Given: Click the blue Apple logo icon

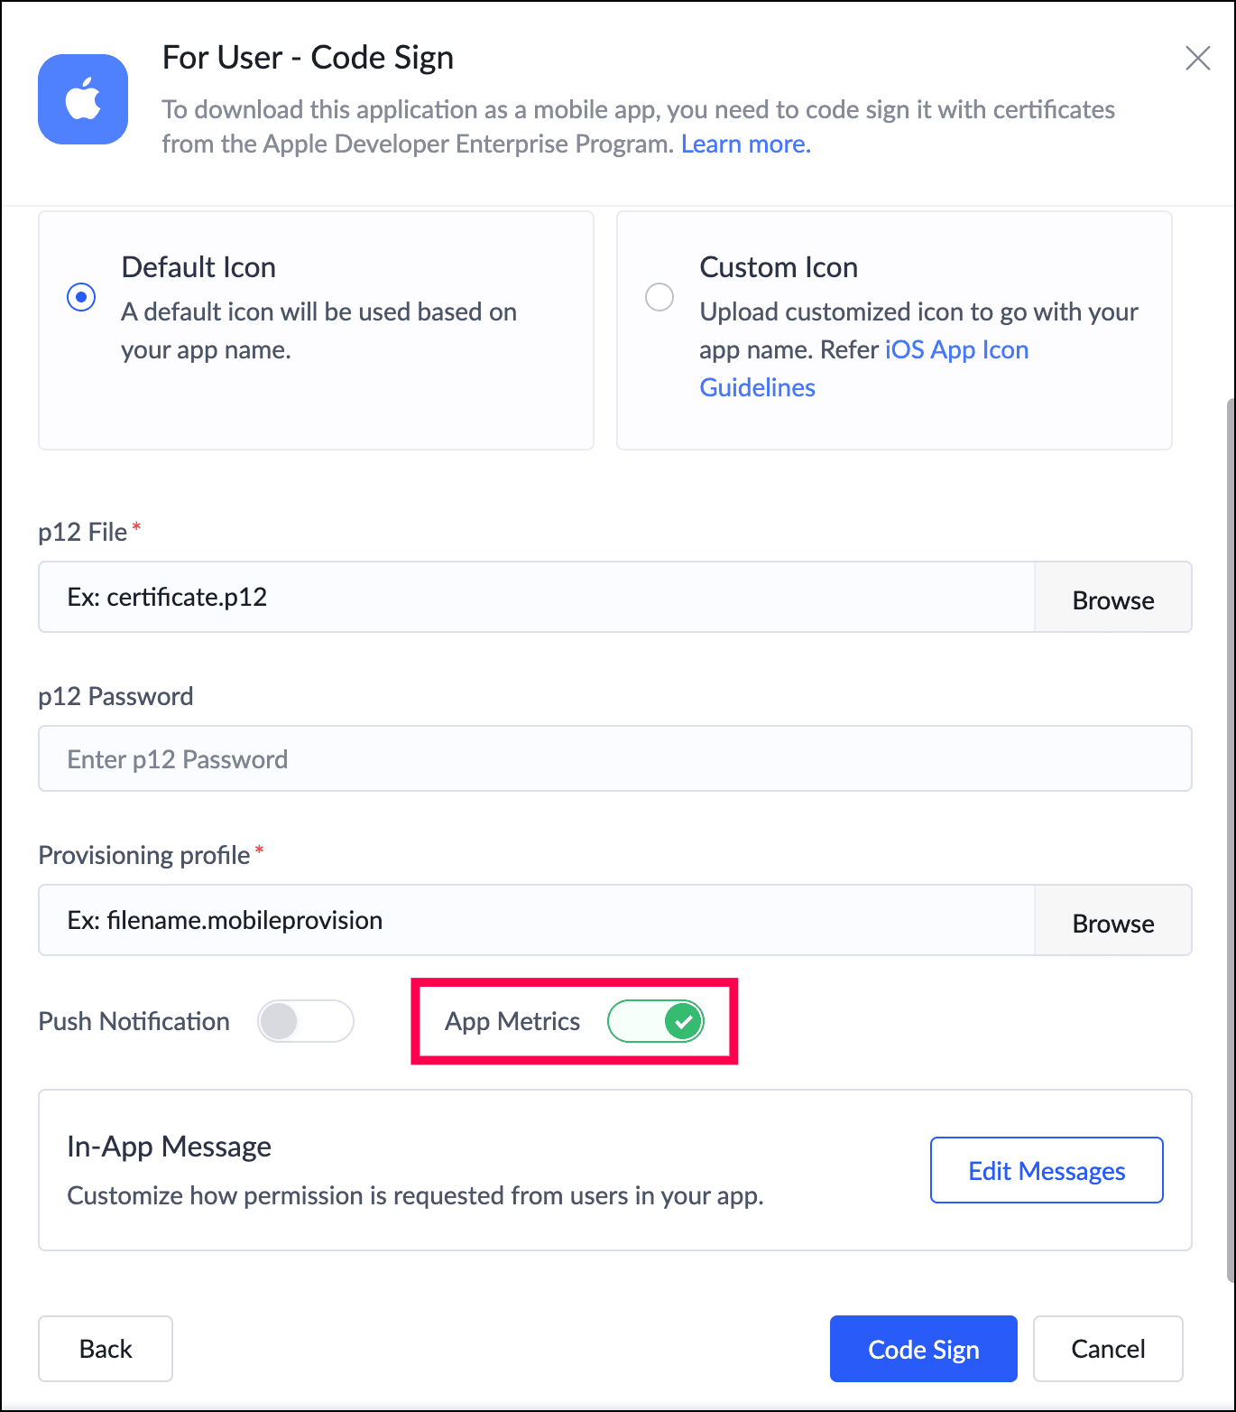Looking at the screenshot, I should tap(83, 99).
